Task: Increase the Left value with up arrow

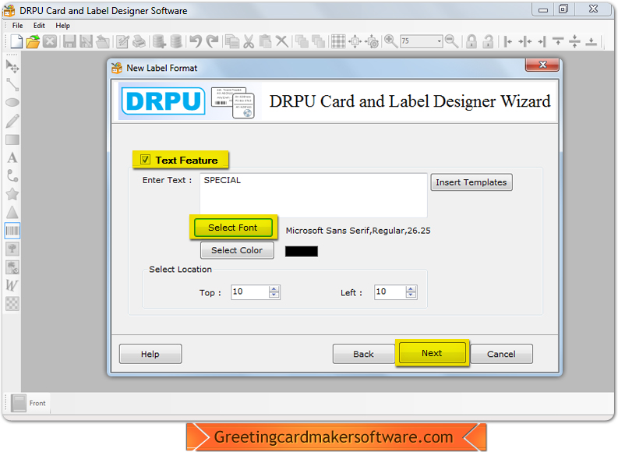Action: [x=411, y=289]
